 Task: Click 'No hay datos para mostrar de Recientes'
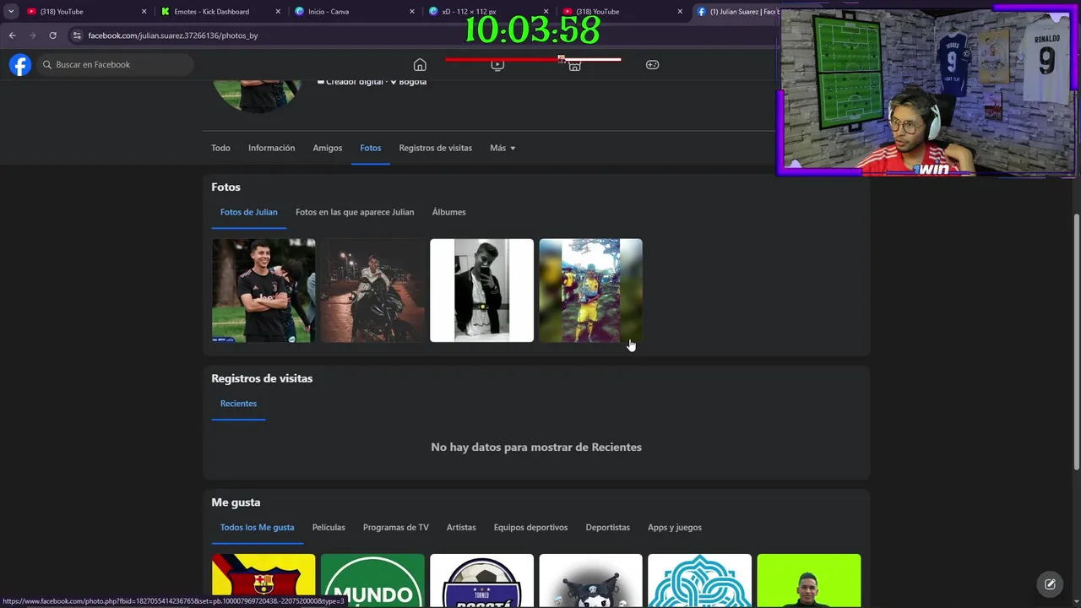pyautogui.click(x=536, y=448)
